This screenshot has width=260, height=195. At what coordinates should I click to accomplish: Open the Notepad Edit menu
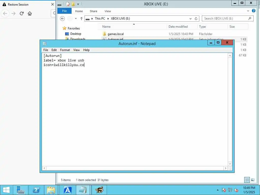click(x=54, y=50)
